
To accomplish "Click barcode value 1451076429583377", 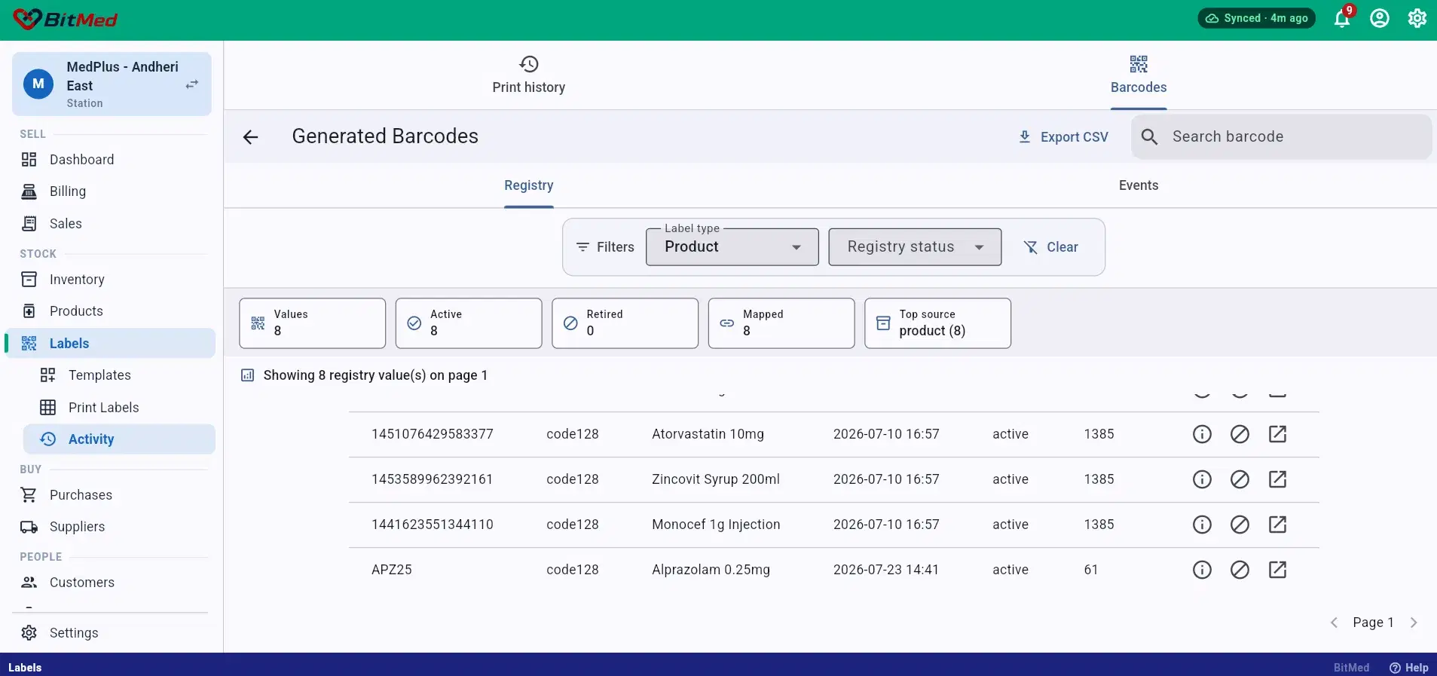I will (x=433, y=434).
